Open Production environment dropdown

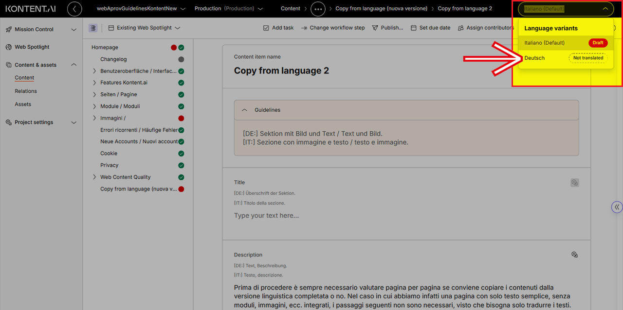[x=229, y=9]
